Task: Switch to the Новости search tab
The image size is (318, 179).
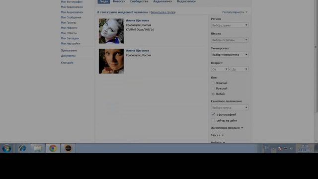Action: pos(119,1)
